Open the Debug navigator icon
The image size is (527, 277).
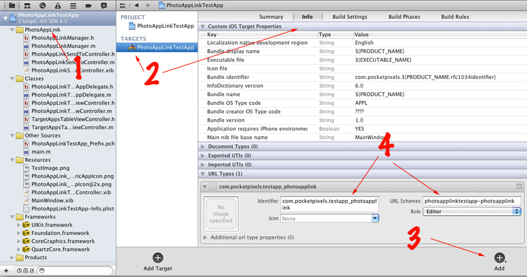[73, 5]
